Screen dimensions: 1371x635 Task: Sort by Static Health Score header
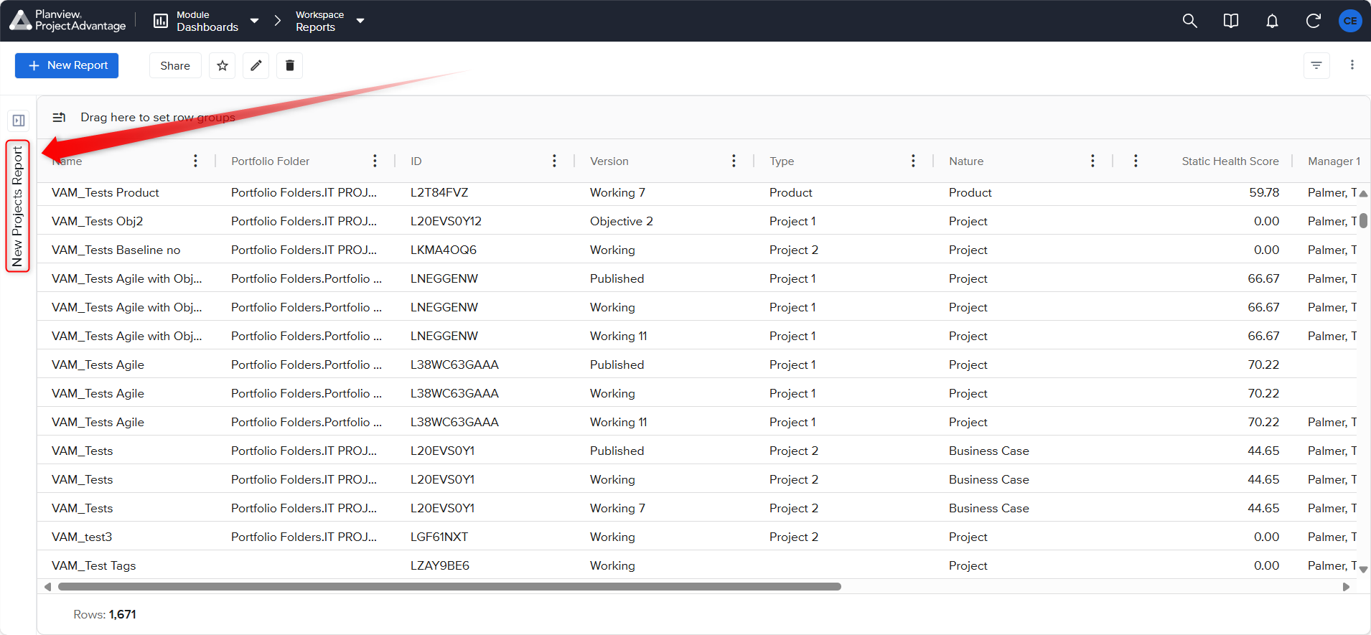pos(1230,161)
